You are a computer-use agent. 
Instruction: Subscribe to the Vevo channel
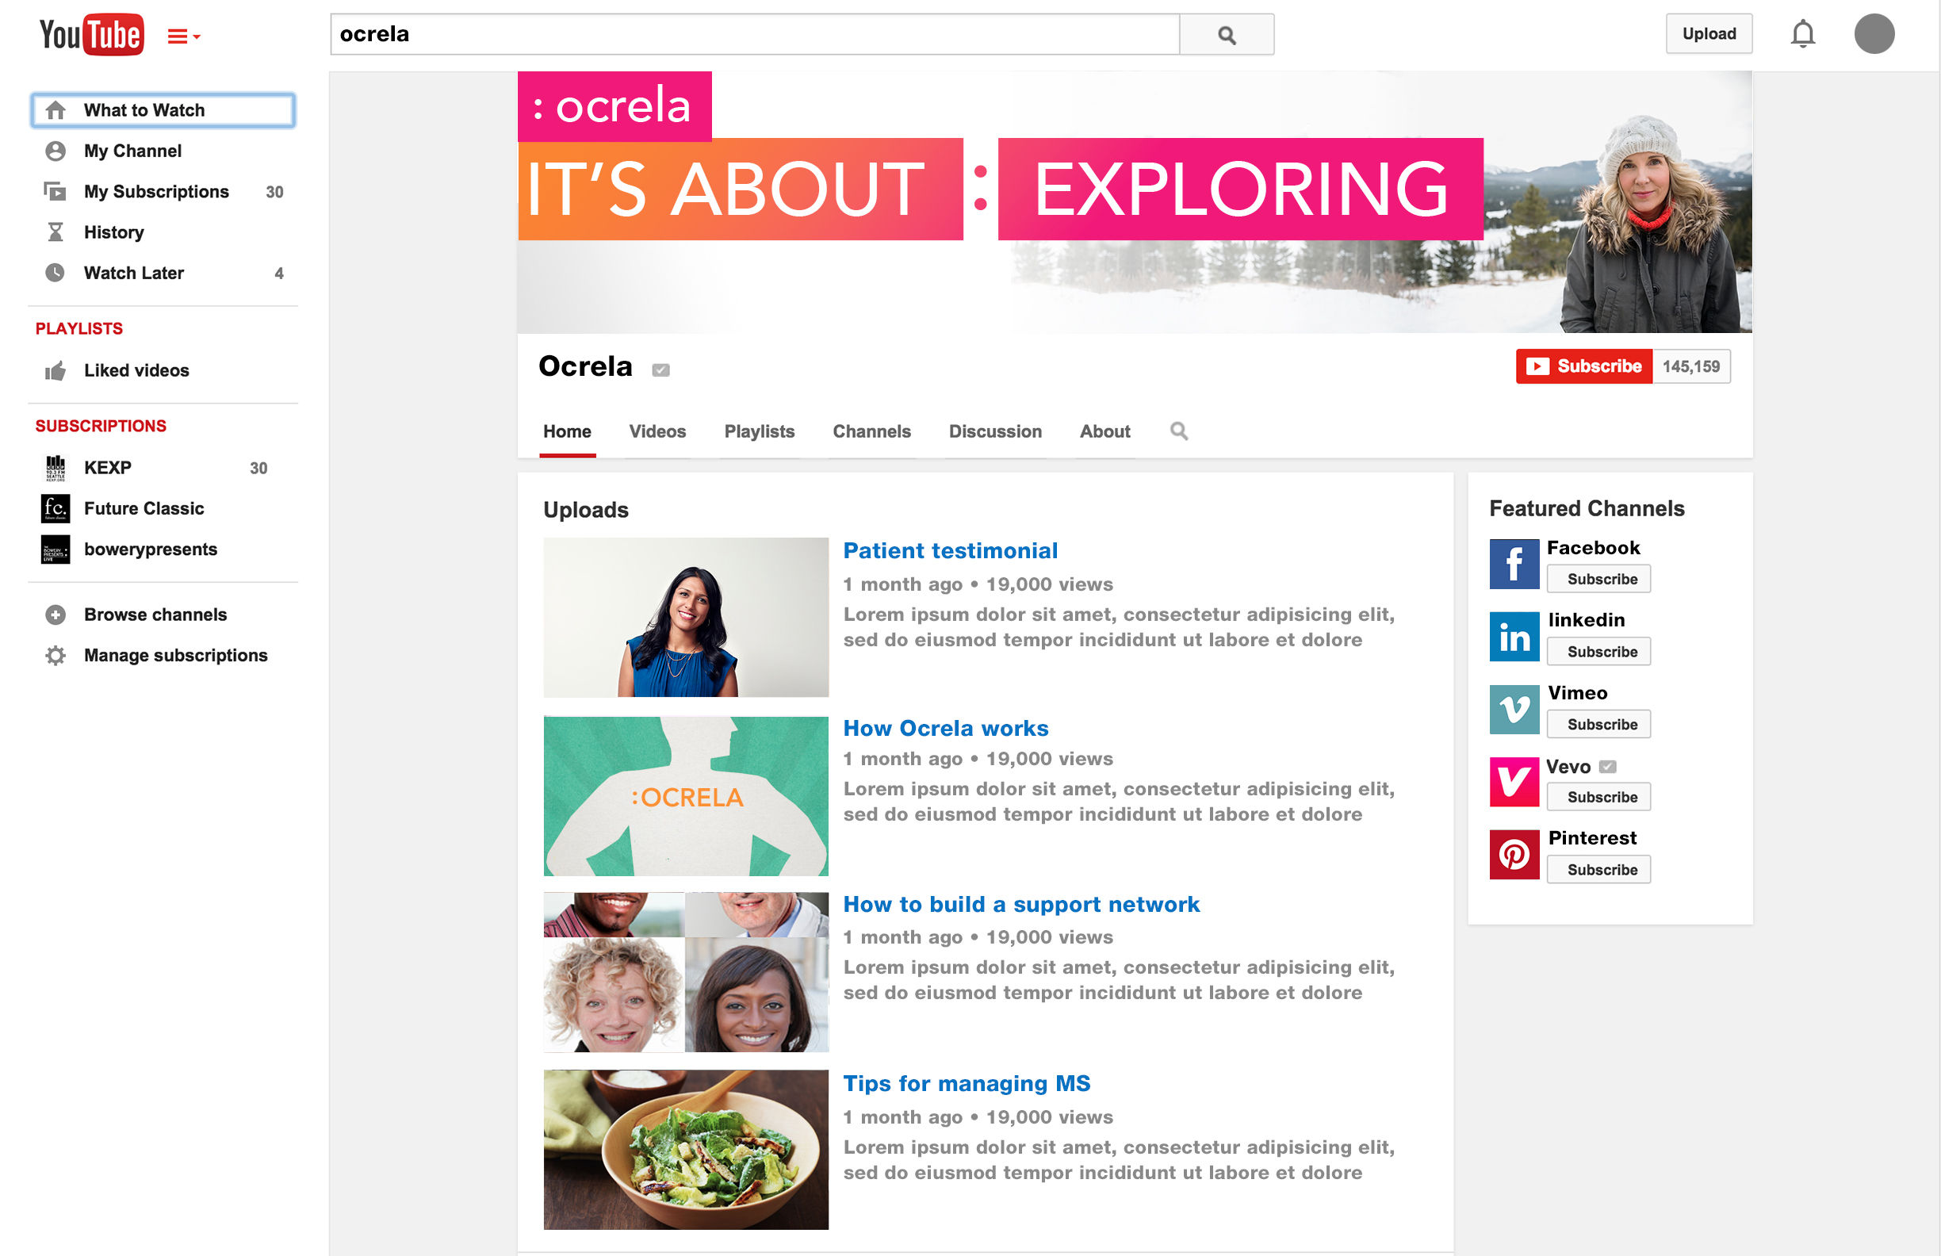(1598, 797)
